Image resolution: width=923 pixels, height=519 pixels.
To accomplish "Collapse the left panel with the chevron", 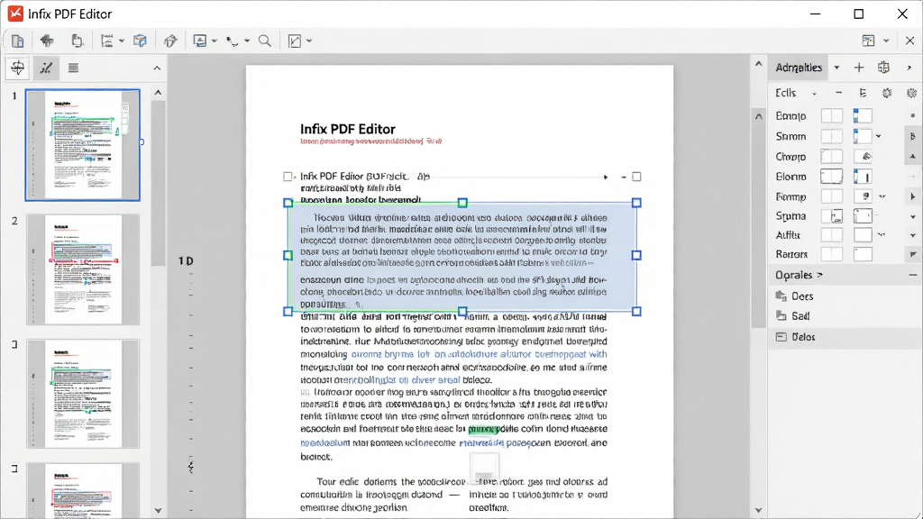I will coord(157,68).
